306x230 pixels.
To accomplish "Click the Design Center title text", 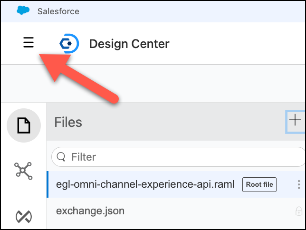I will tap(129, 44).
